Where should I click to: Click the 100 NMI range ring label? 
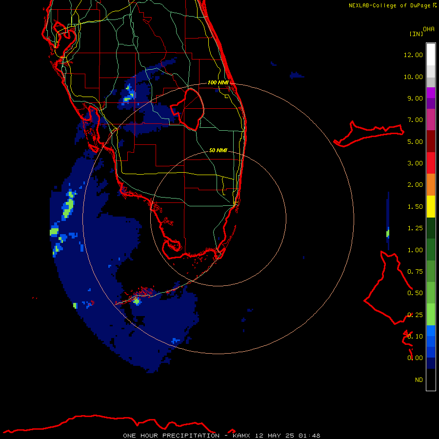click(218, 82)
